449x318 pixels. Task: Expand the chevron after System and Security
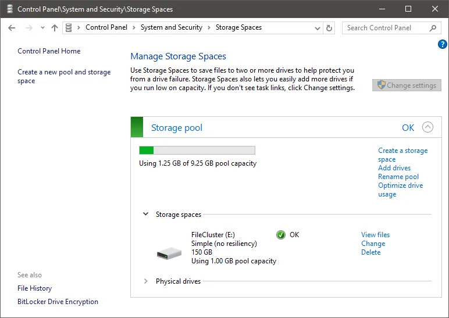tap(209, 27)
